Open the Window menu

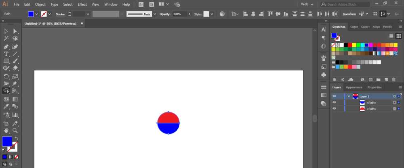pos(111,4)
